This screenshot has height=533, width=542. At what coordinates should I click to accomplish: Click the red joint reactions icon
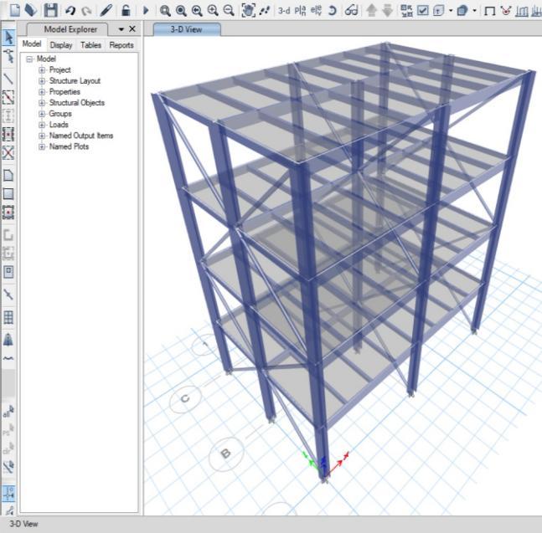[x=506, y=11]
